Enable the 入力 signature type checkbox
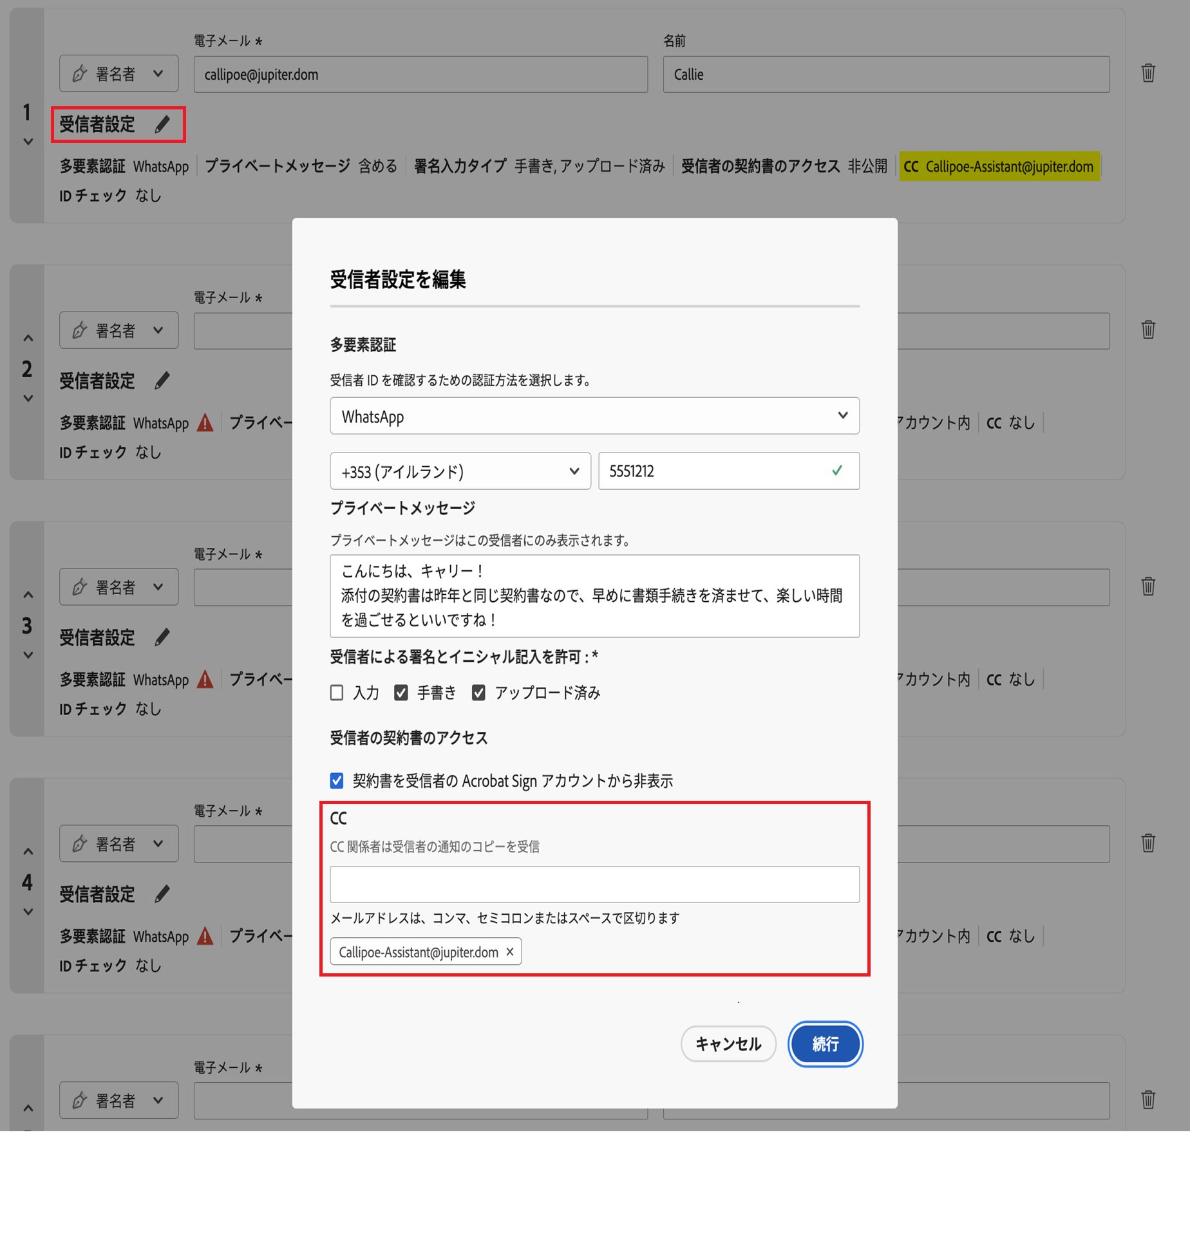Image resolution: width=1190 pixels, height=1234 pixels. (x=337, y=693)
